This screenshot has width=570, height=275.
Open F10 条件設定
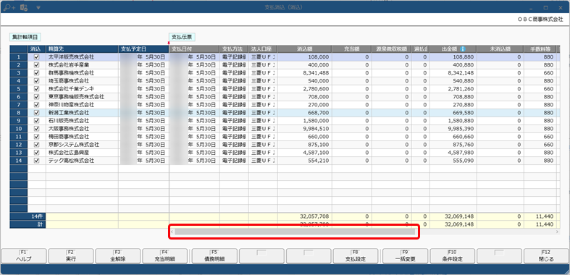(452, 255)
